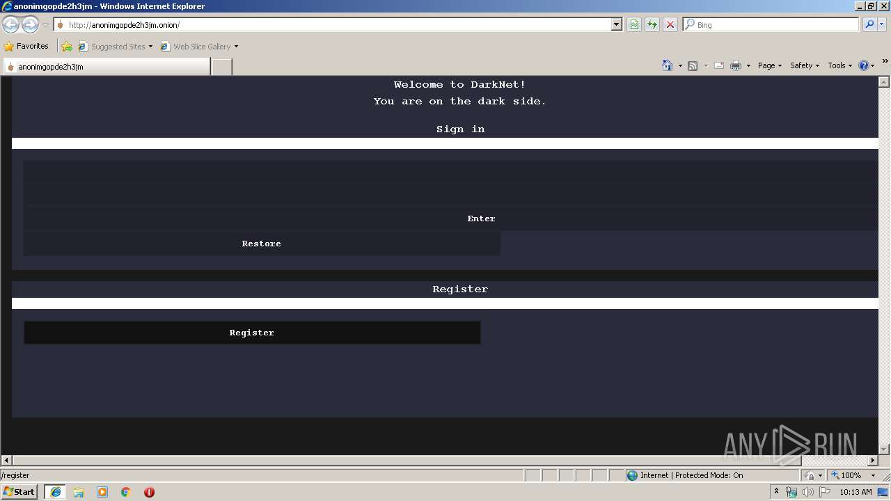Image resolution: width=891 pixels, height=501 pixels.
Task: Click the Refresh page icon
Action: pyautogui.click(x=652, y=25)
